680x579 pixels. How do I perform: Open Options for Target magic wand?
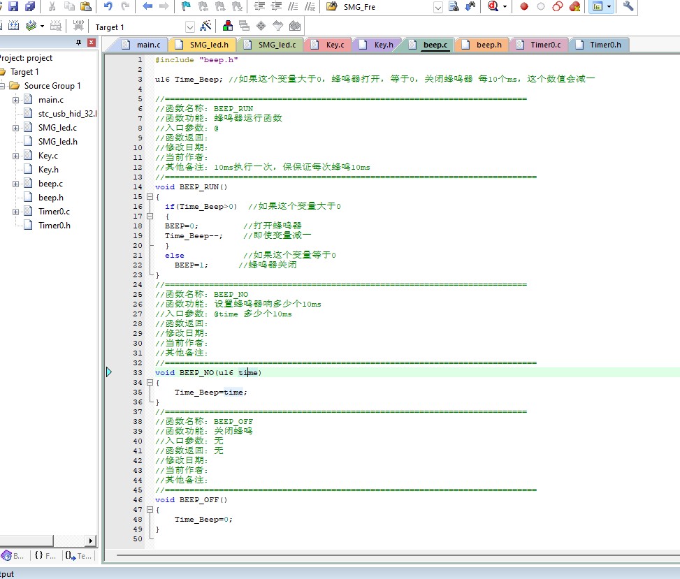click(205, 26)
